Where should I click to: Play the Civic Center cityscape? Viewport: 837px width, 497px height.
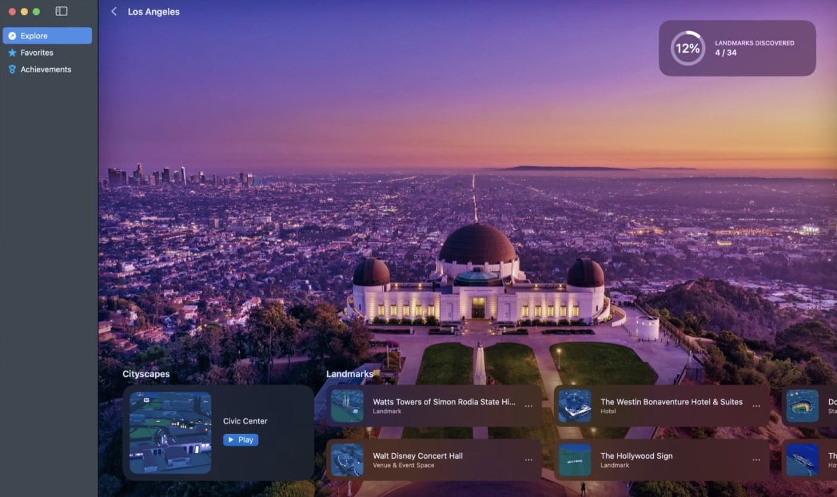tap(241, 440)
